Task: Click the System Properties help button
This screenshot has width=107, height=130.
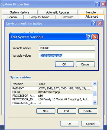Action: 97,4
